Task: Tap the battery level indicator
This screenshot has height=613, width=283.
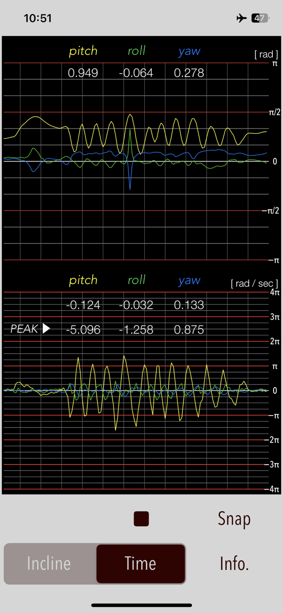Action: coord(260,18)
